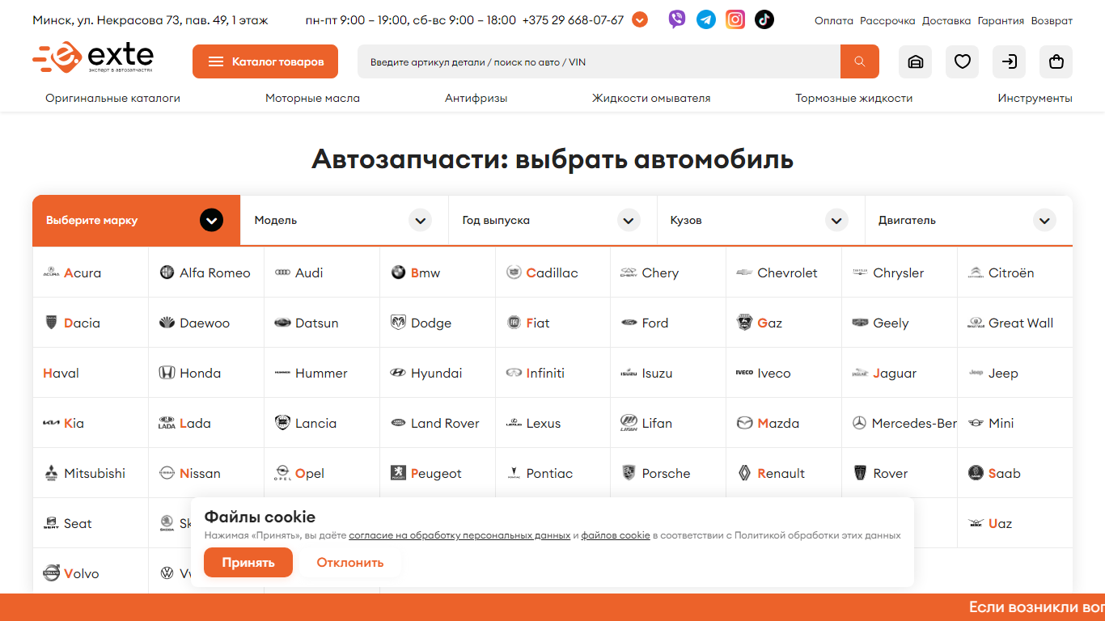Open the Instagram profile icon
The width and height of the screenshot is (1105, 621).
coord(735,19)
